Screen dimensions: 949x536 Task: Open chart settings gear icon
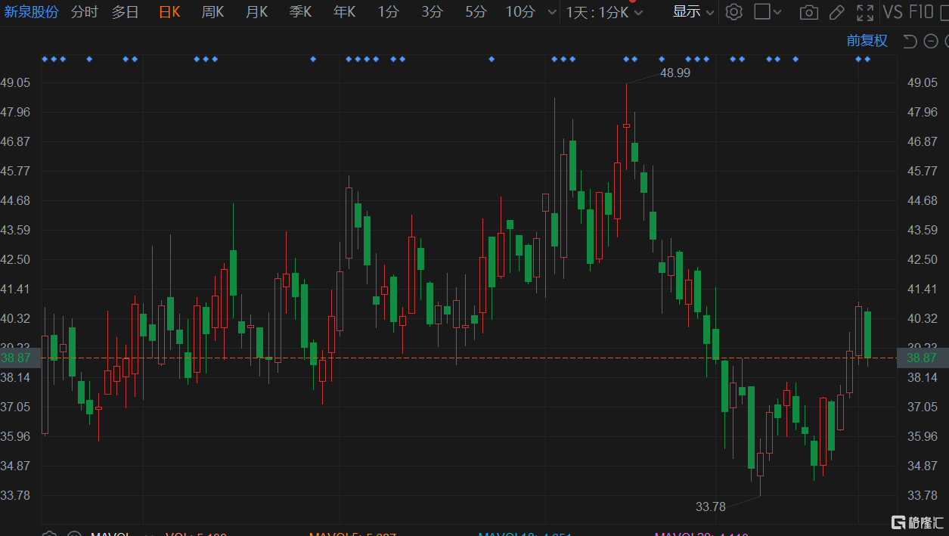(733, 12)
